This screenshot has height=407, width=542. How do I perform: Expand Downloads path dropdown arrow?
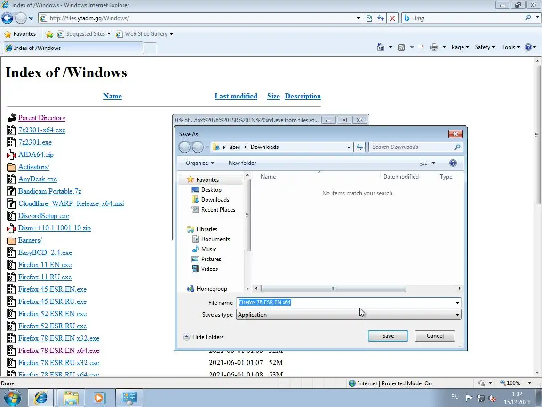(349, 147)
